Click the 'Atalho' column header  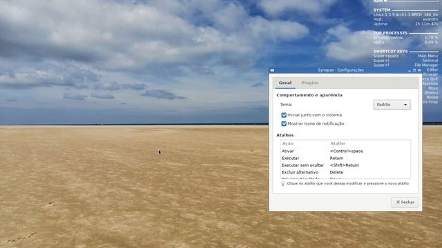[338, 143]
